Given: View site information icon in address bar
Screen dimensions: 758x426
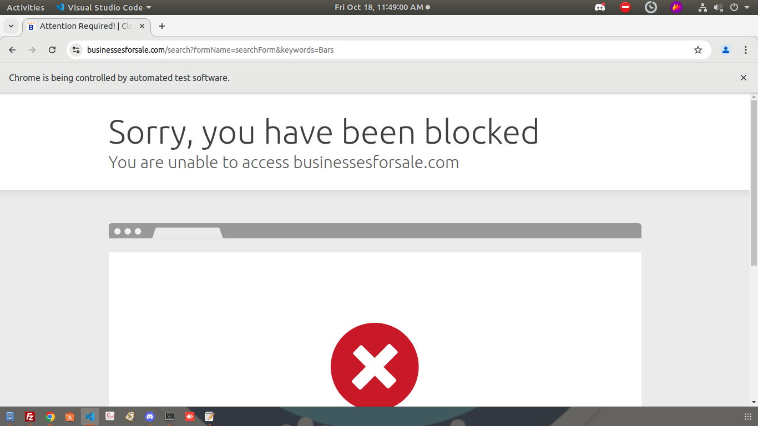Looking at the screenshot, I should [x=77, y=50].
